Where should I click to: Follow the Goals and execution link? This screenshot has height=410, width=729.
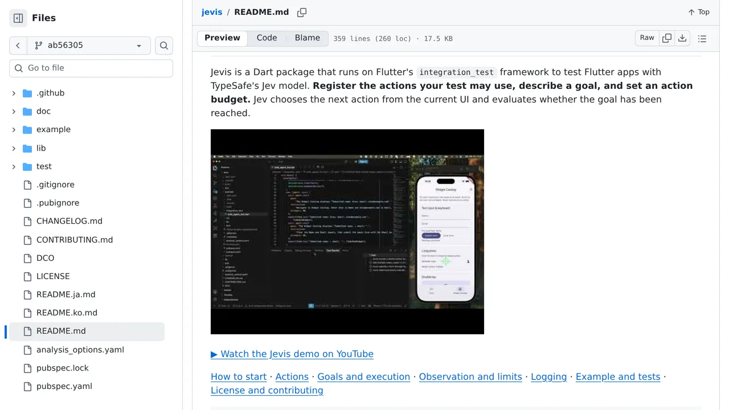click(x=363, y=377)
